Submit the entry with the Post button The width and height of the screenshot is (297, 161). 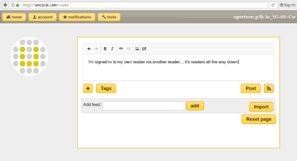pyautogui.click(x=251, y=88)
